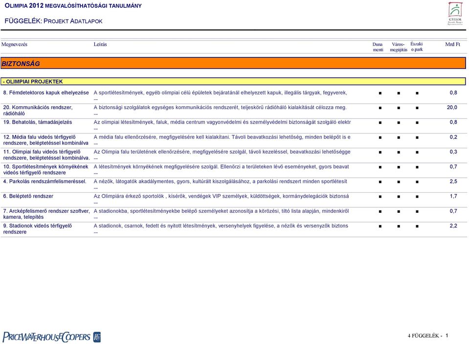Select row '8. Fémdetektoros kapuk elhelyezése'
The height and width of the screenshot is (344, 469).
coord(233,96)
